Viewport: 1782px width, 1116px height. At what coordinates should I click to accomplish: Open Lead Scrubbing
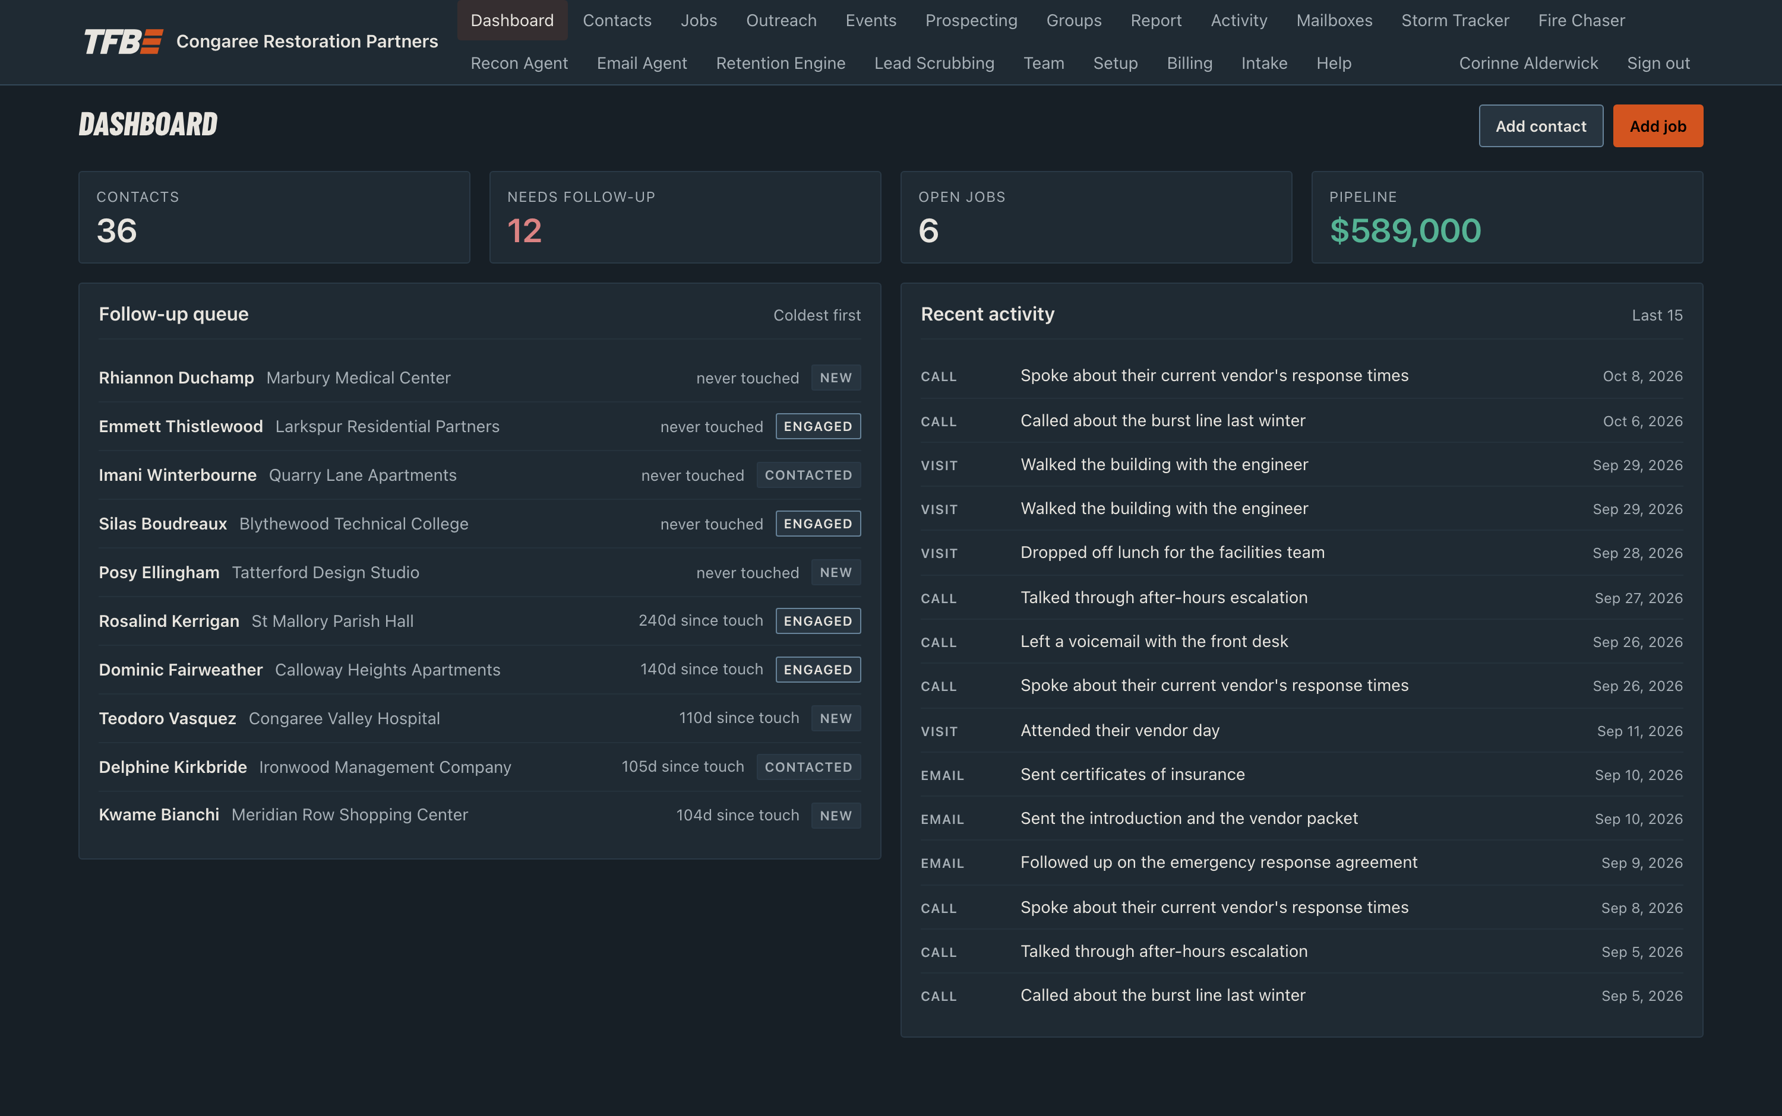click(934, 64)
